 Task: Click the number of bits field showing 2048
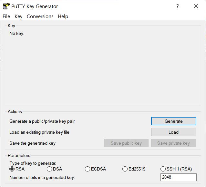pos(178,177)
